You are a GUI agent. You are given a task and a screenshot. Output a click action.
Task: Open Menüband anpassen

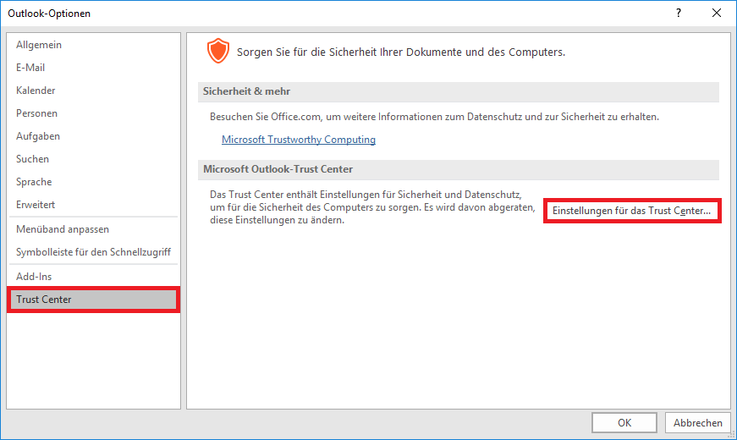point(63,229)
